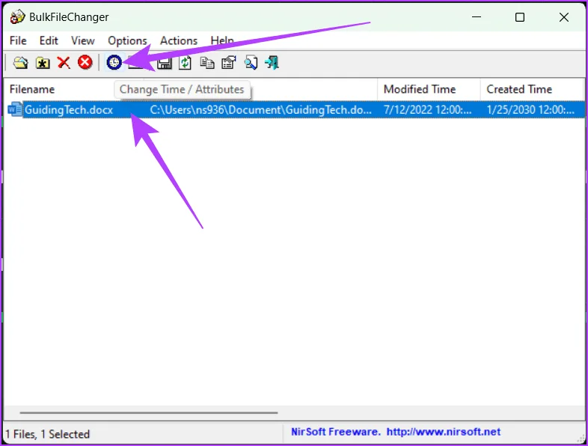Open the http://www.nirsoft.net link
Image resolution: width=588 pixels, height=446 pixels.
point(444,432)
